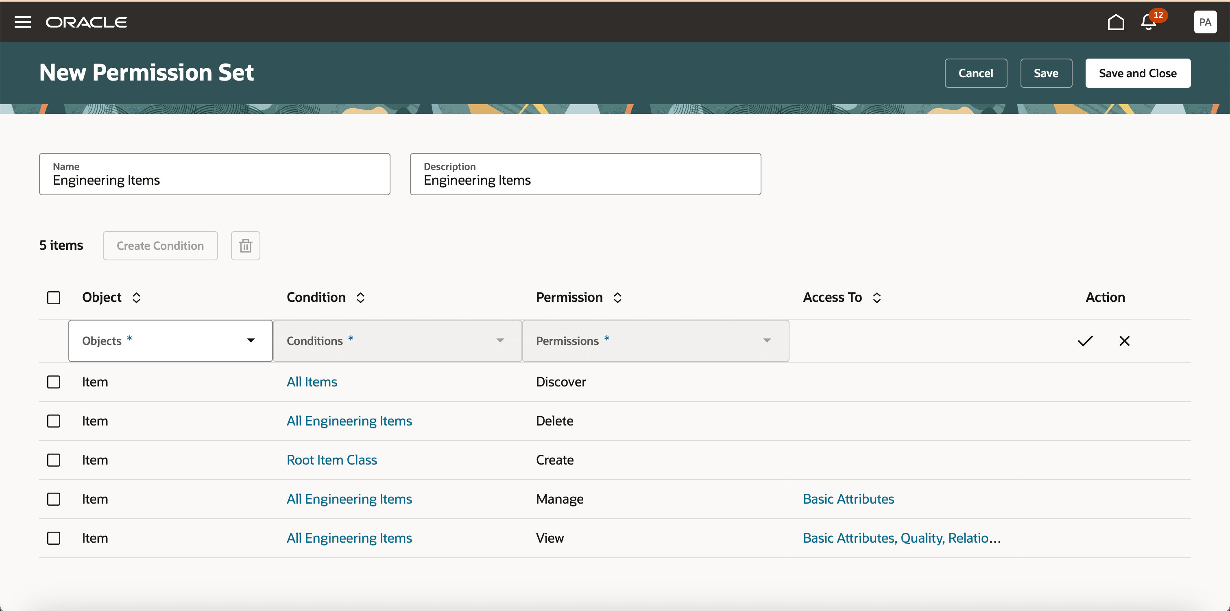This screenshot has width=1230, height=611.
Task: Open the PA user profile avatar
Action: click(1205, 22)
